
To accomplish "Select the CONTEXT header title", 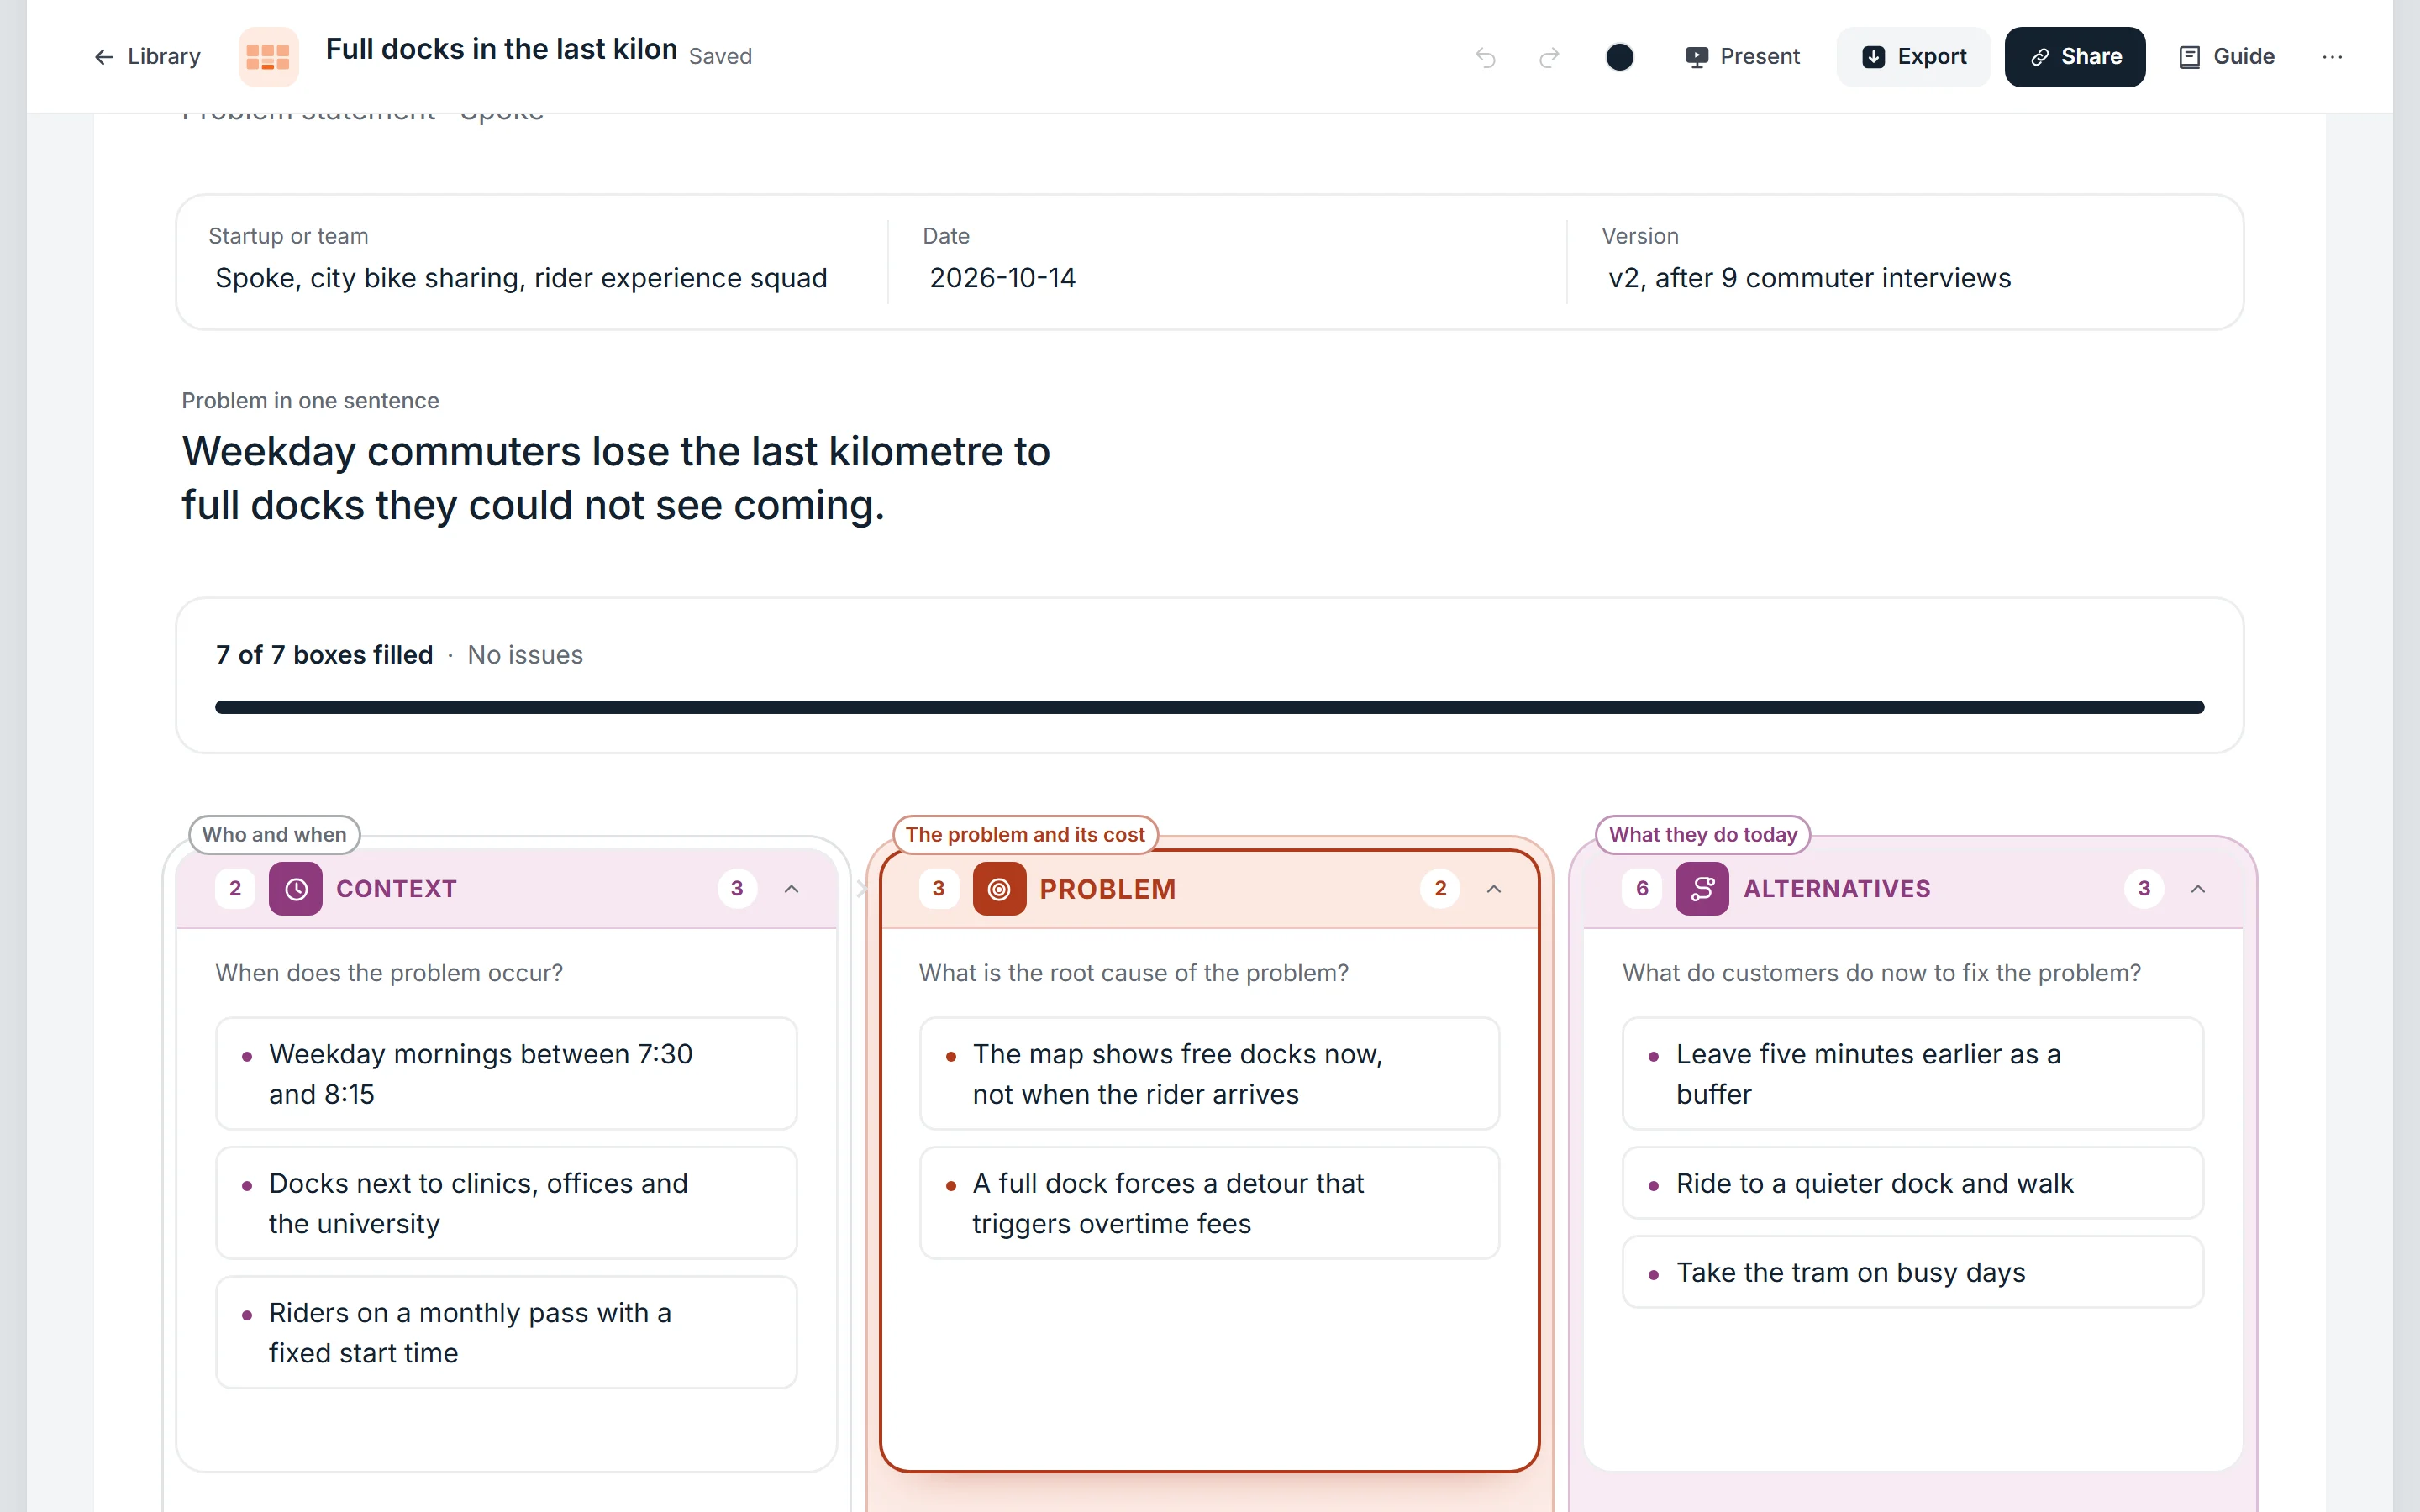I will [x=396, y=889].
